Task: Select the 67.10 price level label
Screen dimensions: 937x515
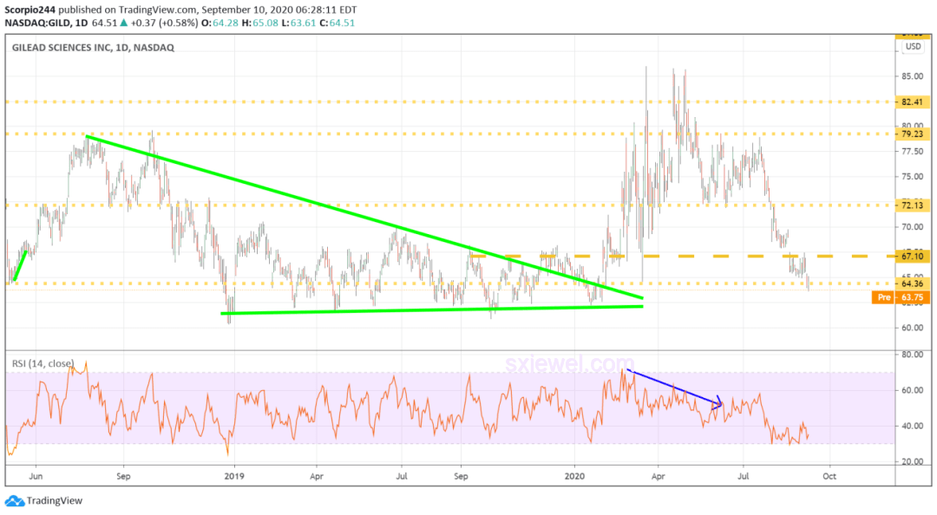Action: coord(912,256)
